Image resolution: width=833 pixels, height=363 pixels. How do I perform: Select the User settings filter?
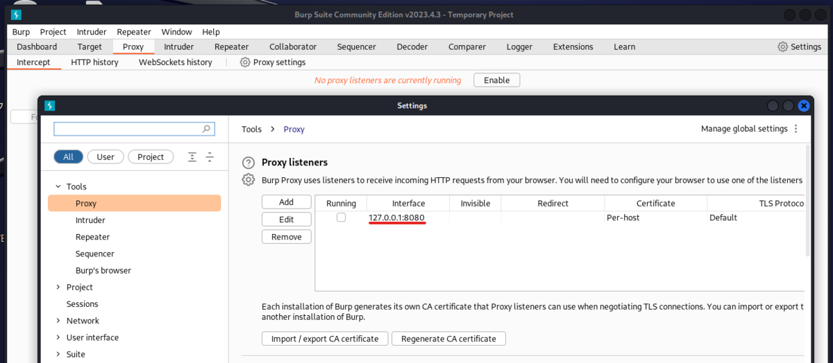(x=106, y=157)
